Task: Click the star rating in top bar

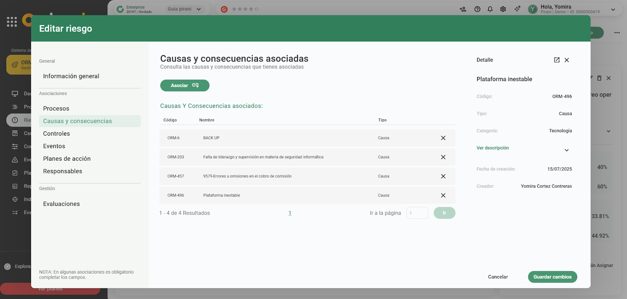Action: tap(245, 9)
